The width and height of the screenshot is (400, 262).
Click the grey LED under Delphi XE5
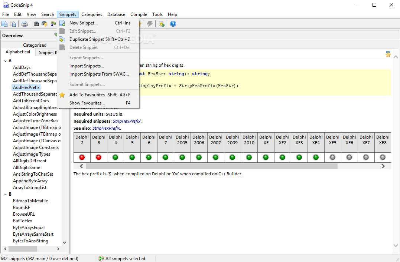tap(332, 157)
